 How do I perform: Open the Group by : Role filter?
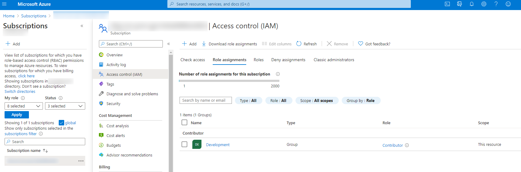361,100
